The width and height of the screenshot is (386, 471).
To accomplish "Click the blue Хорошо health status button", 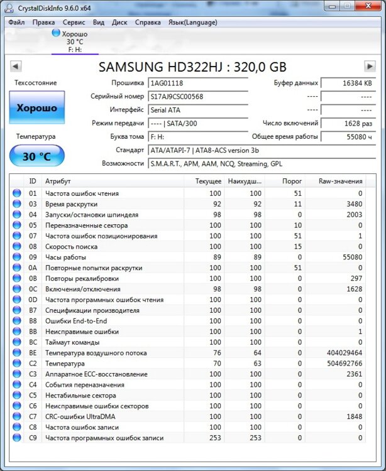I will [x=36, y=108].
